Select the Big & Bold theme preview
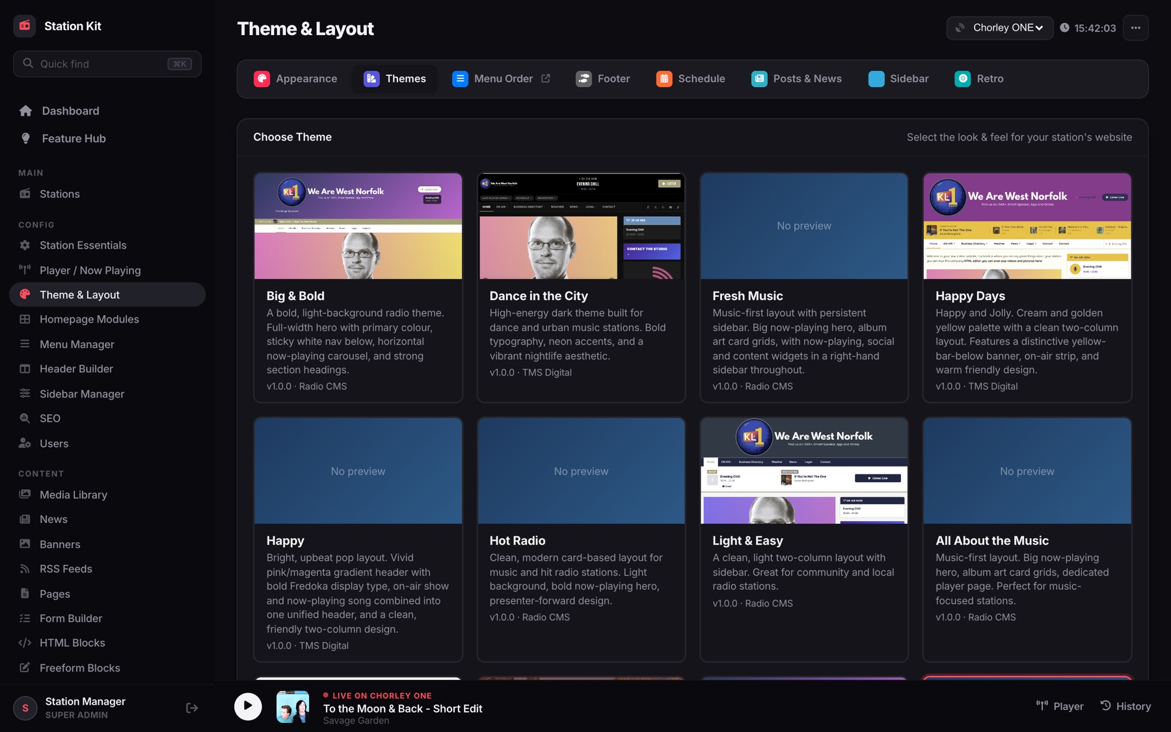This screenshot has width=1171, height=732. click(358, 226)
